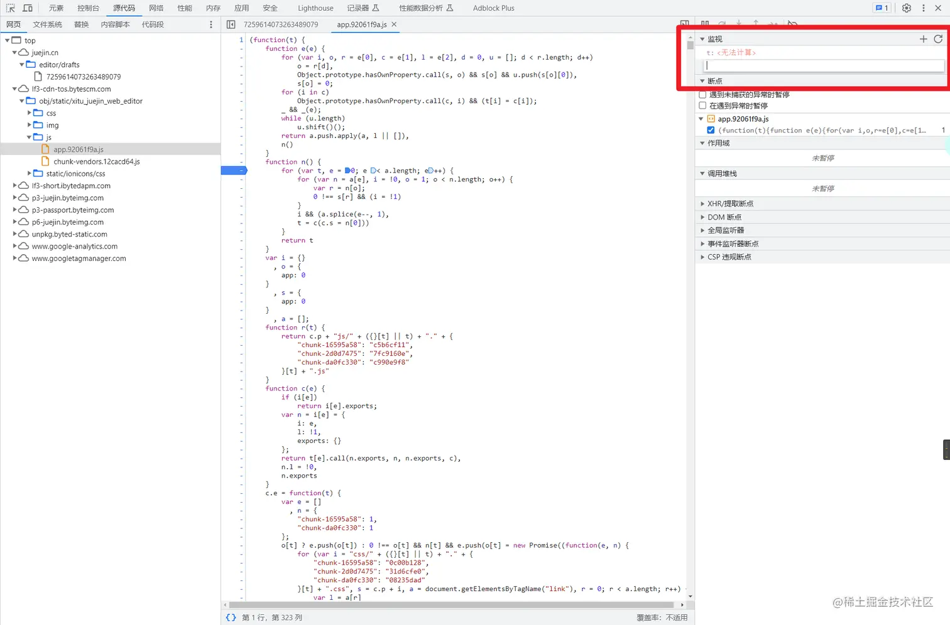Collapse the 作用域 scope section
Image resolution: width=950 pixels, height=625 pixels.
tap(702, 143)
